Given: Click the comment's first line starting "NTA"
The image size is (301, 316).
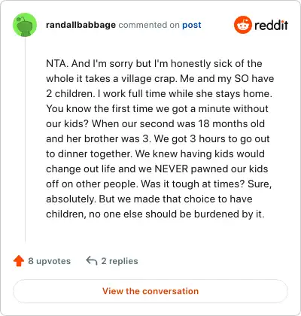Looking at the screenshot, I should pos(154,64).
